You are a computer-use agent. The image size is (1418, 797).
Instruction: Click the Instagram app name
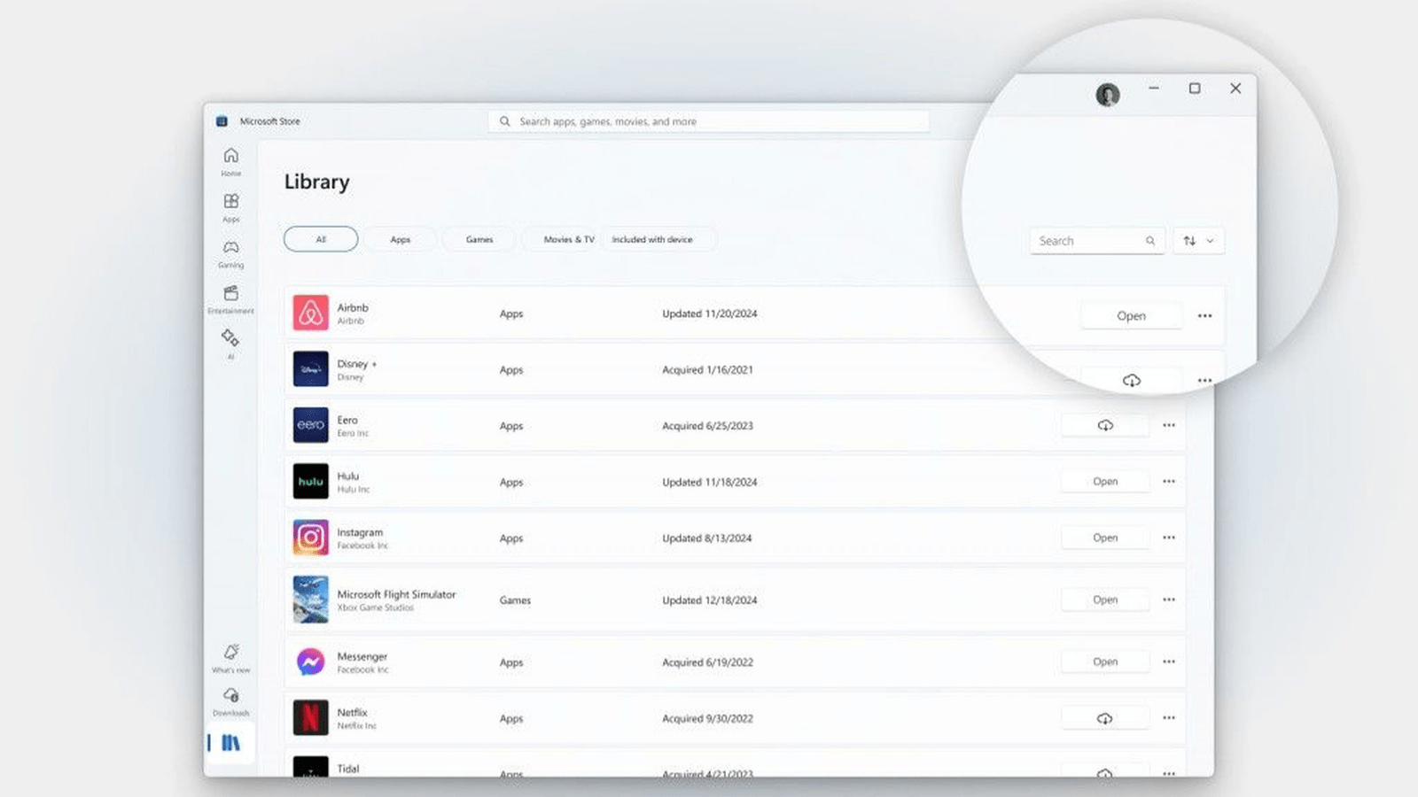360,532
